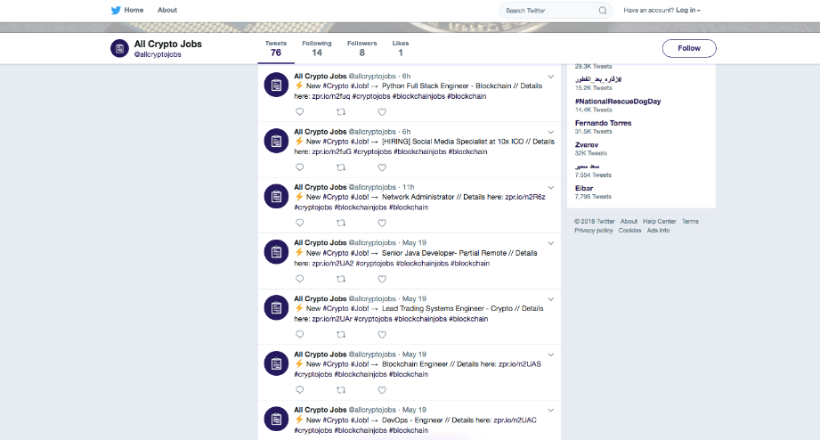Reply to the Senior Java Developer tweet

click(x=300, y=279)
